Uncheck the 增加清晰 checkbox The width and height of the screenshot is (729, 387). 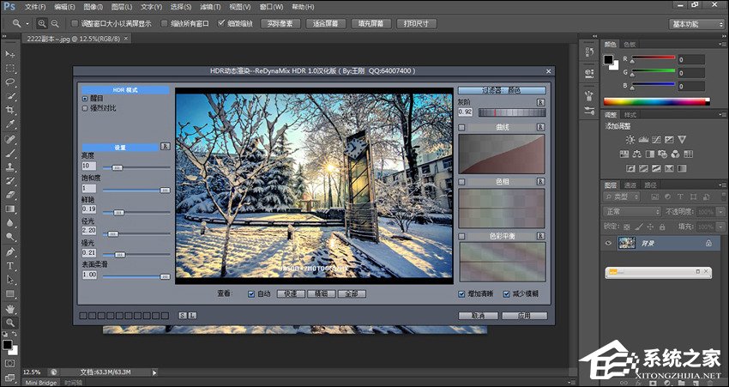click(x=462, y=293)
